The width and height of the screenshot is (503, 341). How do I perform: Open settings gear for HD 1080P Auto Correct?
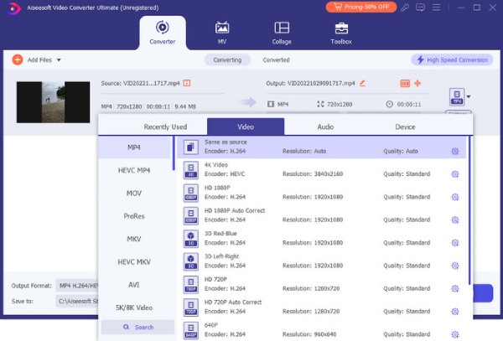coord(455,220)
